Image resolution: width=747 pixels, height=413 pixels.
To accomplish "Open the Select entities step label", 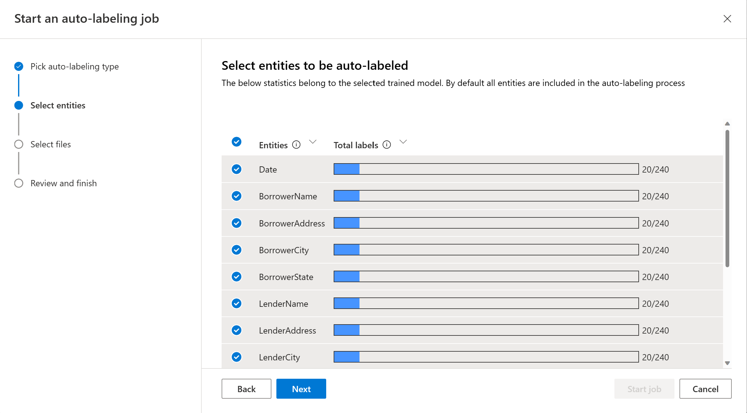I will click(x=58, y=105).
